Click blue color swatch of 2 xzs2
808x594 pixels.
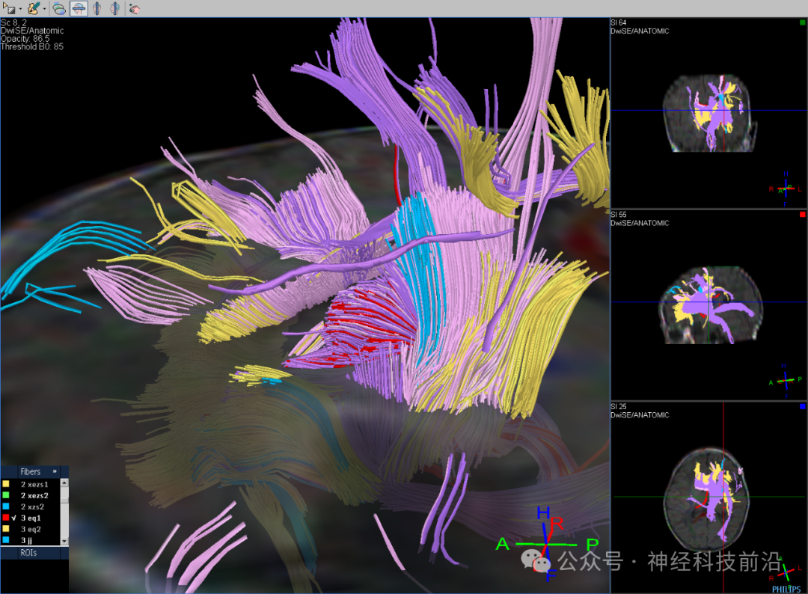6,507
